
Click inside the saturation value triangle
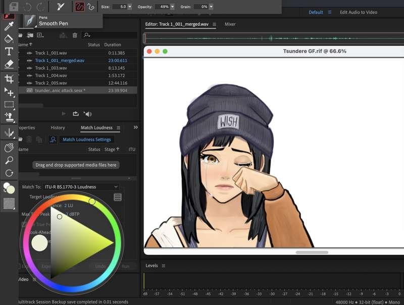tap(77, 243)
